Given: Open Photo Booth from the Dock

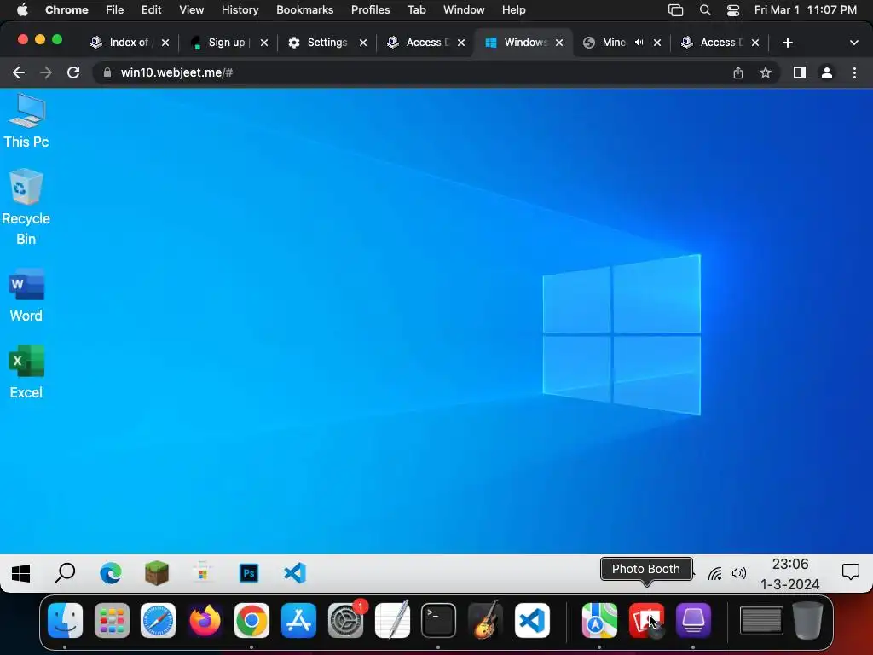Looking at the screenshot, I should pyautogui.click(x=646, y=620).
